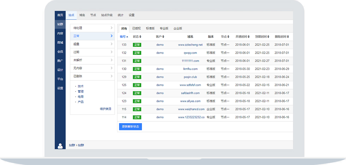Expand the 已删除 category chevron
The width and height of the screenshot is (346, 165).
112,76
